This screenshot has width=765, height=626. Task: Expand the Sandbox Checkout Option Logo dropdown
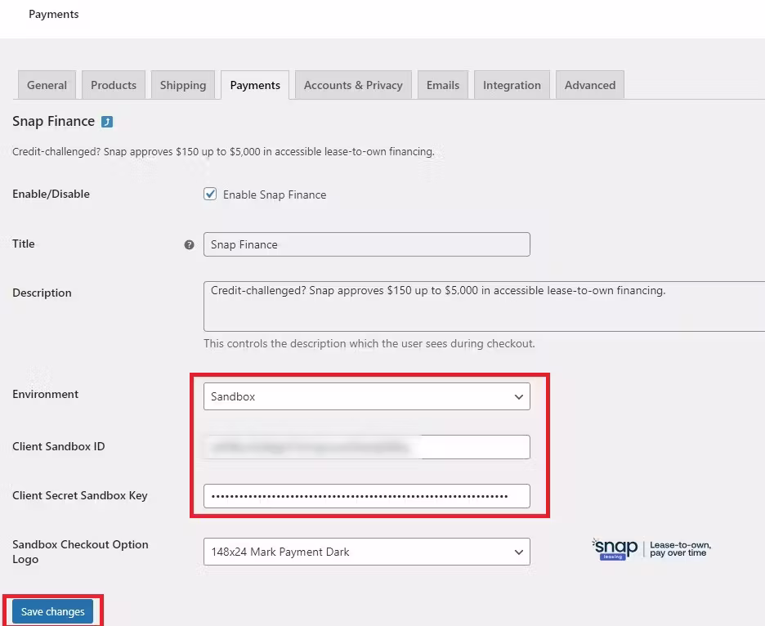tap(367, 552)
